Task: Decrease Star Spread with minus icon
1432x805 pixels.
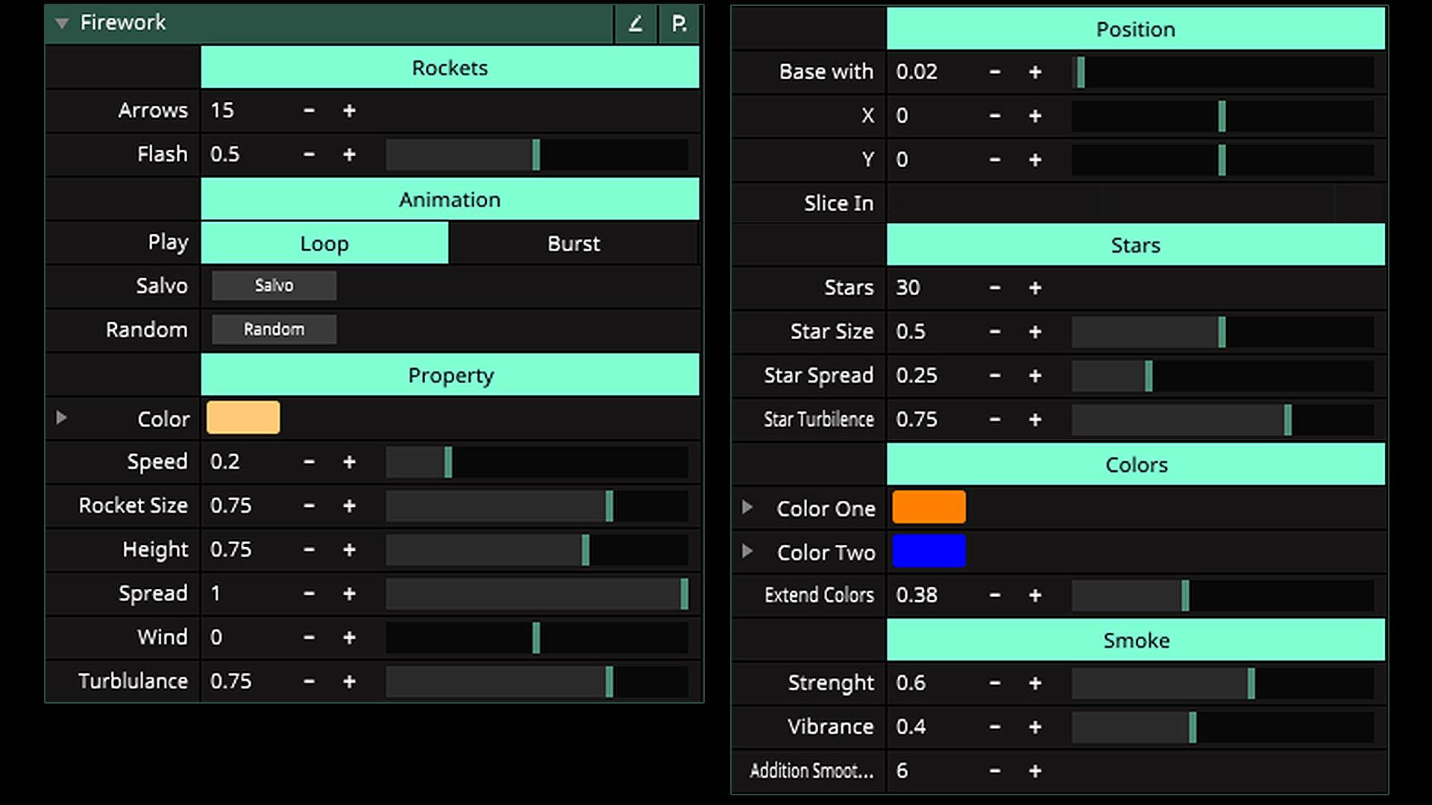Action: tap(994, 376)
